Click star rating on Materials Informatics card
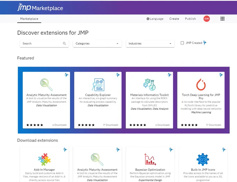 [138, 125]
